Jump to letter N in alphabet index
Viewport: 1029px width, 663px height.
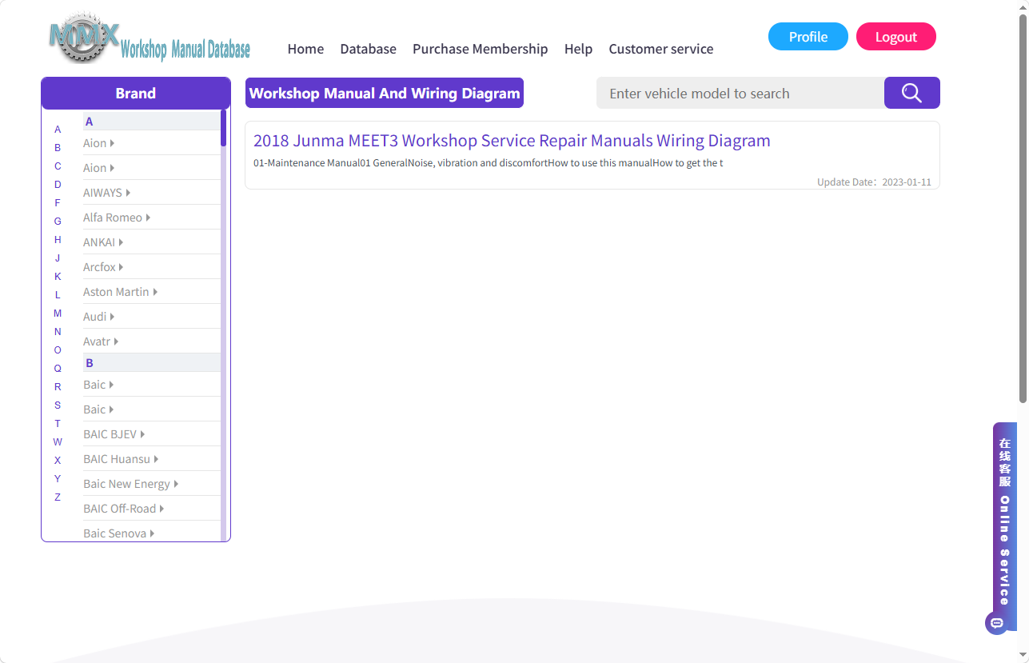tap(58, 332)
